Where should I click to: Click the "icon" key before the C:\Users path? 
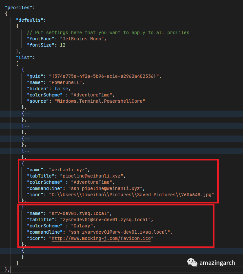tap(35, 195)
